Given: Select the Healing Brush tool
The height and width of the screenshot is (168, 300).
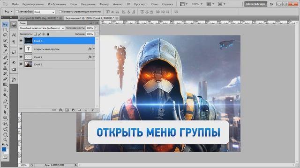Looking at the screenshot, I should pyautogui.click(x=5, y=57).
